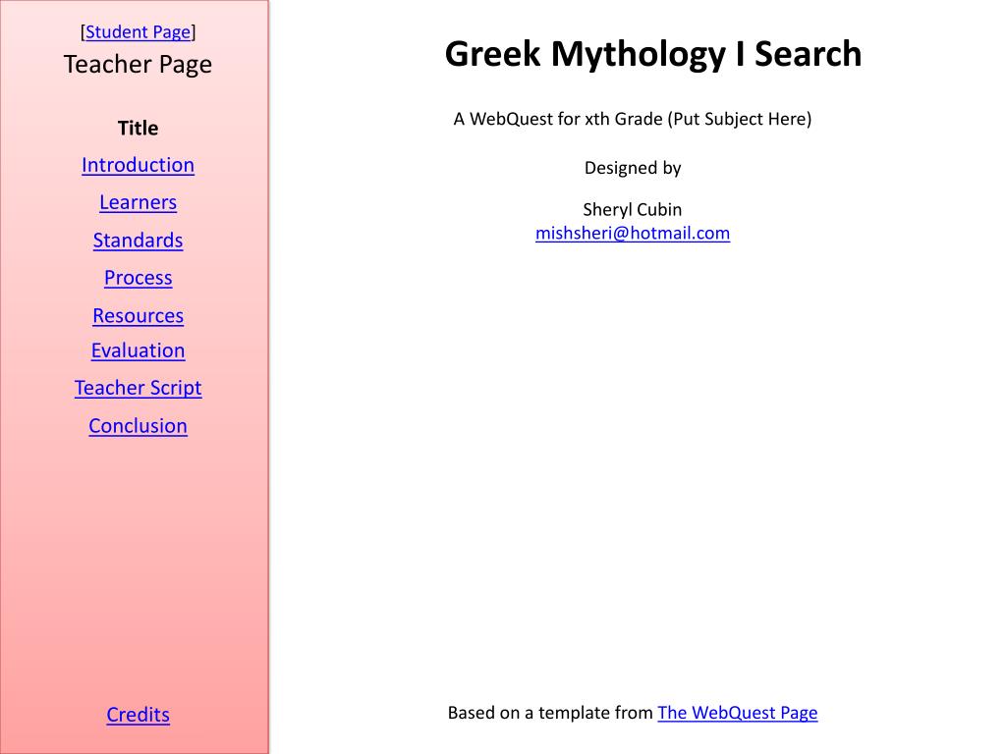
Task: Open the Process page link
Action: (x=138, y=278)
